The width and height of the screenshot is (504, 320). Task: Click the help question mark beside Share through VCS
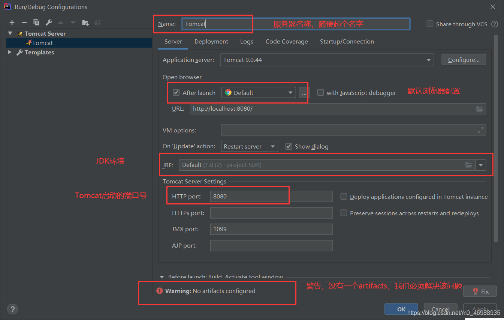495,24
